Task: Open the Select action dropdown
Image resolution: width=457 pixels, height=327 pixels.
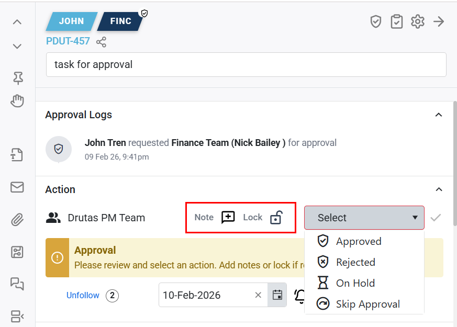Action: pyautogui.click(x=364, y=218)
